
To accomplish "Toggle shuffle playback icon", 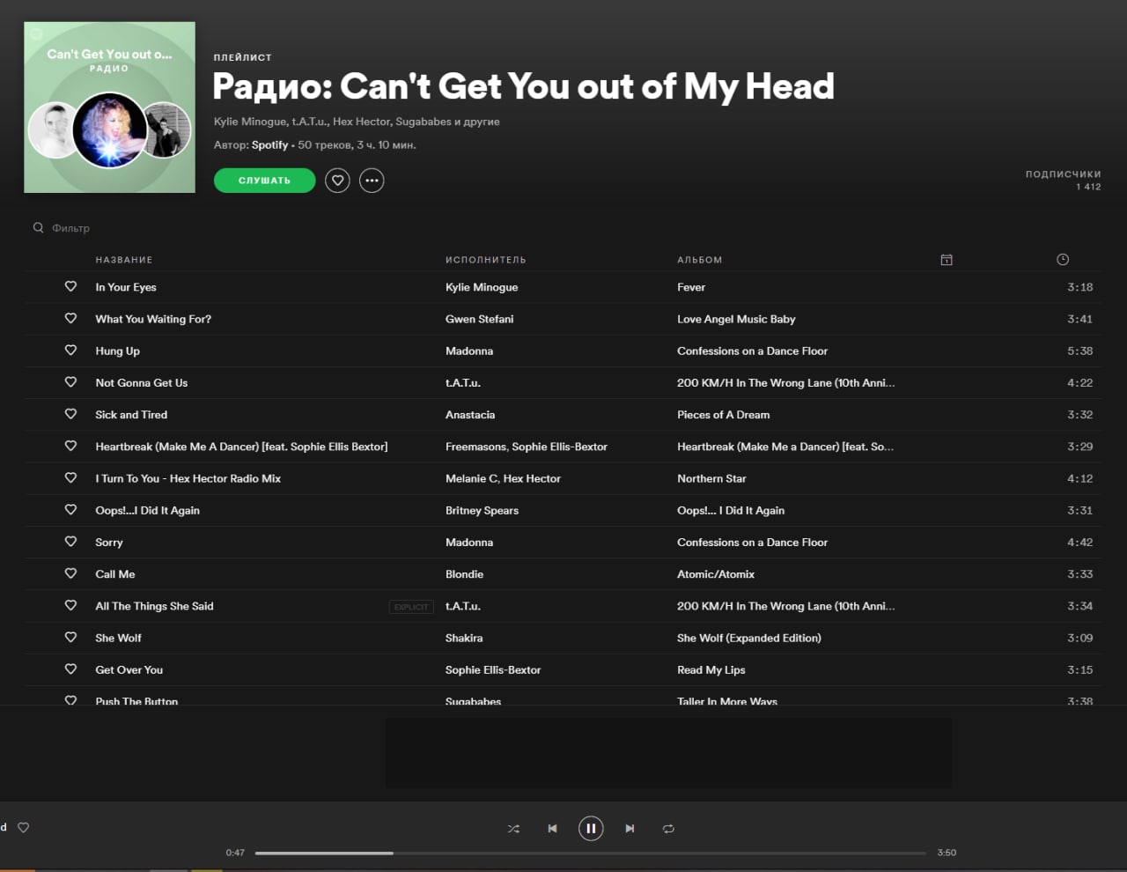I will pyautogui.click(x=513, y=829).
